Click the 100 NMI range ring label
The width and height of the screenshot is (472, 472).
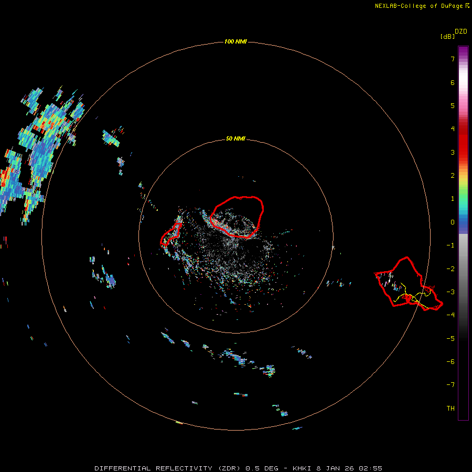(x=235, y=41)
